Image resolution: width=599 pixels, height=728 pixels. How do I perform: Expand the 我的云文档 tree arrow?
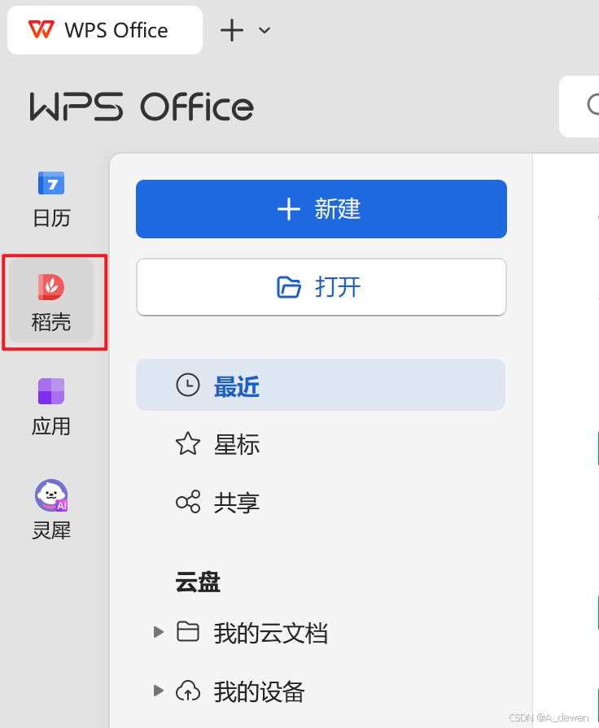(x=159, y=632)
